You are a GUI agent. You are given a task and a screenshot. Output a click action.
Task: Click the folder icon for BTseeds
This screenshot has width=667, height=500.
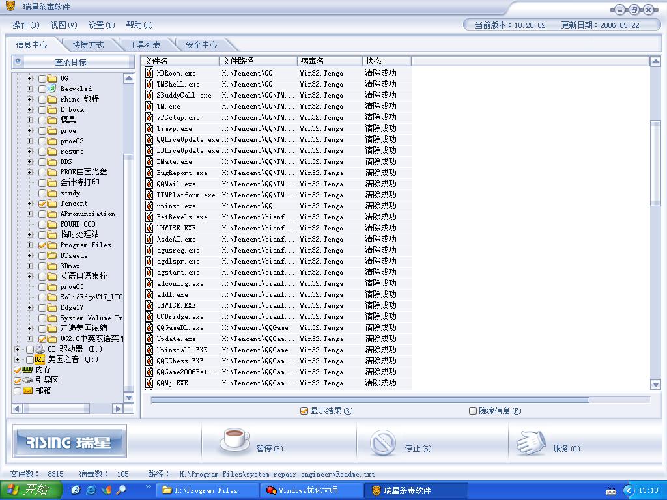pos(52,255)
